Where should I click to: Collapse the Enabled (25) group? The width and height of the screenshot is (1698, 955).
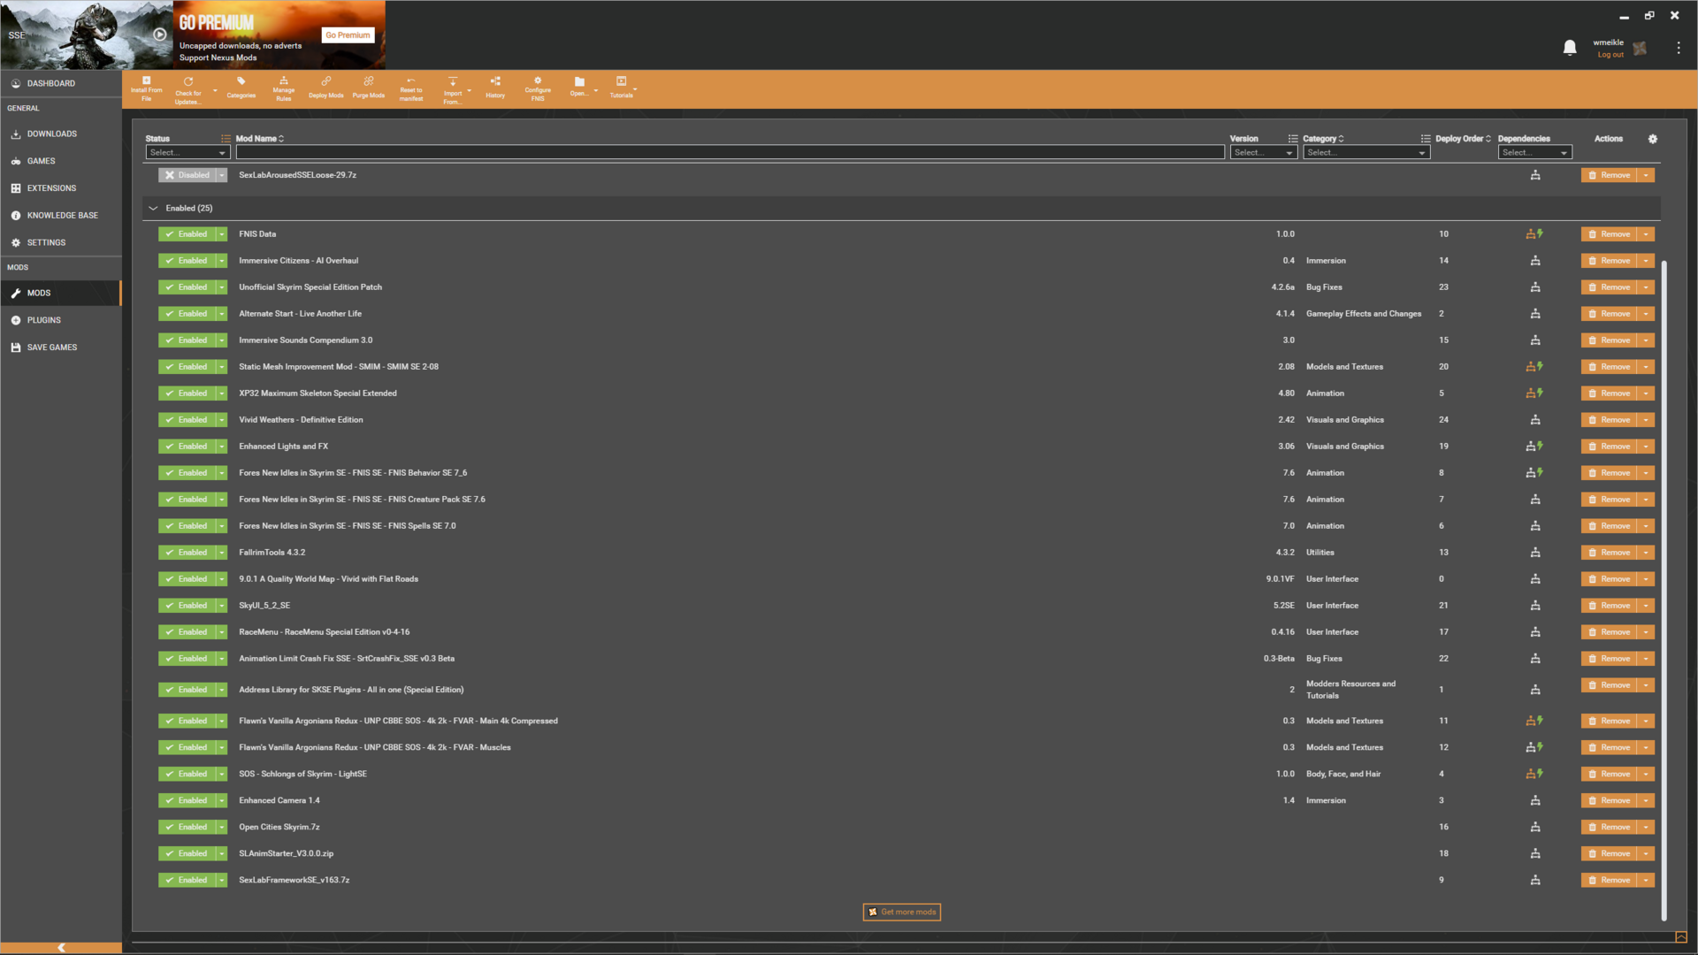[153, 209]
